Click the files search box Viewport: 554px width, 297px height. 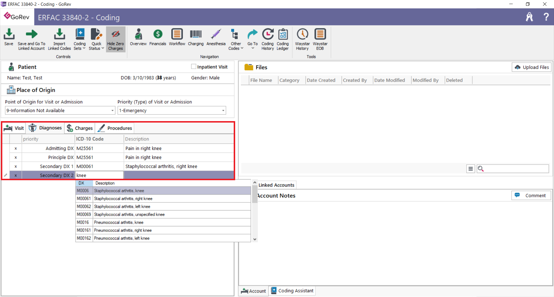point(512,169)
